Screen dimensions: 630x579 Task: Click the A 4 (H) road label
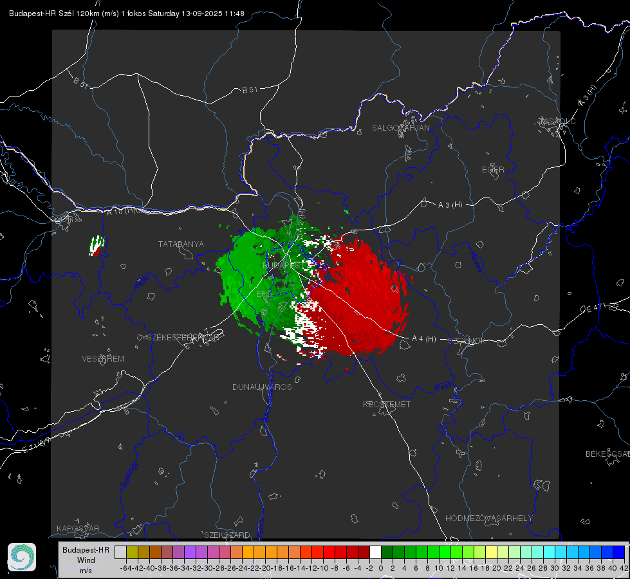coord(424,339)
